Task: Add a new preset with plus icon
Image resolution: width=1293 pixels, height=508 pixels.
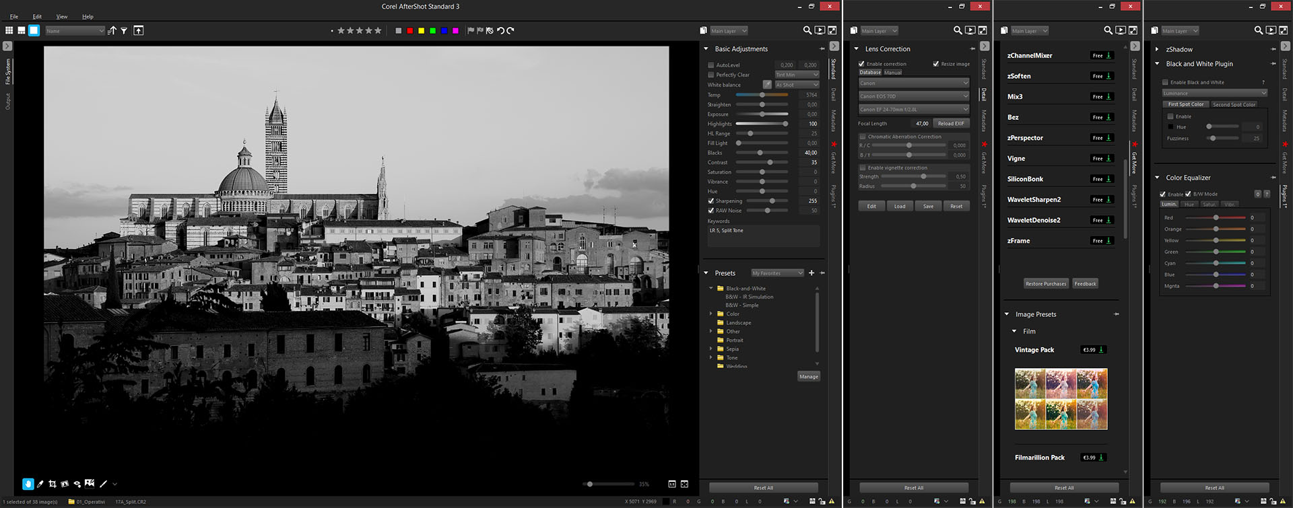Action: point(811,273)
